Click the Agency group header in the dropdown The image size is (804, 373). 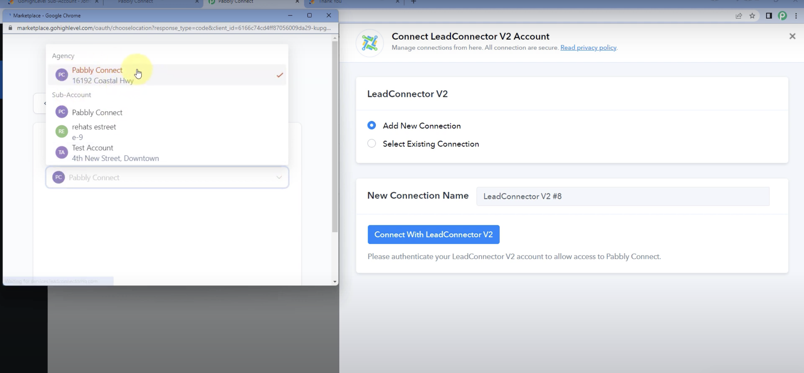(63, 56)
